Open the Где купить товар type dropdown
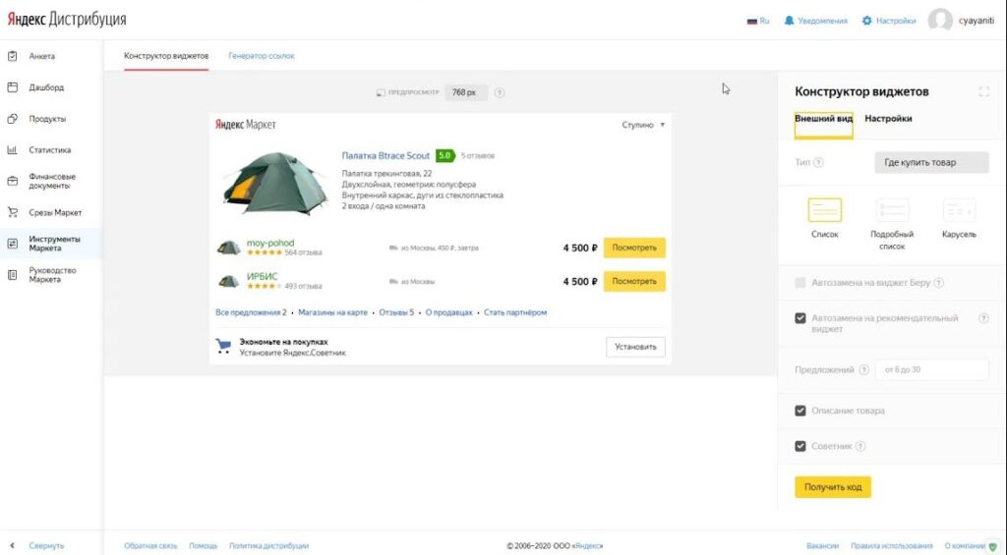The image size is (1007, 555). [x=931, y=163]
